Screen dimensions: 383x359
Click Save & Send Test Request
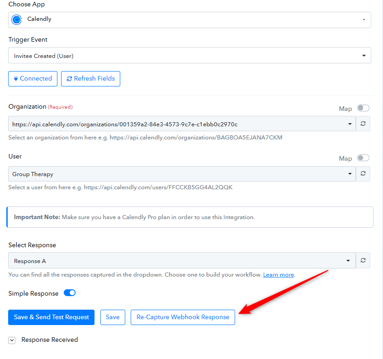51,317
